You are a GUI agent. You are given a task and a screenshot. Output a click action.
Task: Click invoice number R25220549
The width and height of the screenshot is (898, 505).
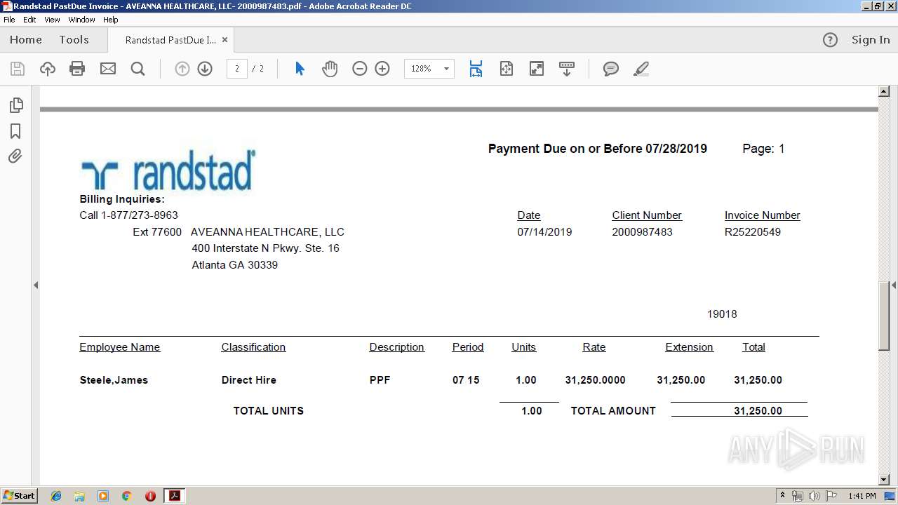coord(753,232)
